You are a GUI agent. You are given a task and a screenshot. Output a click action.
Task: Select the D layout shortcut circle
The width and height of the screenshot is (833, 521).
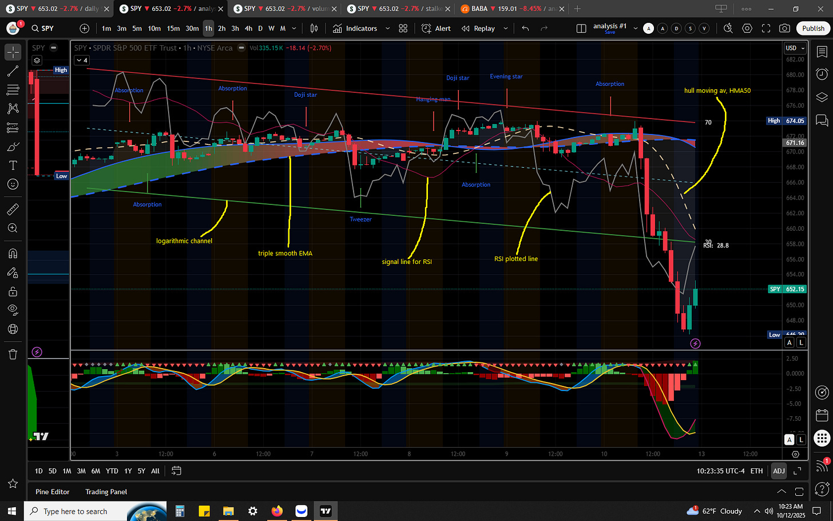coord(676,28)
